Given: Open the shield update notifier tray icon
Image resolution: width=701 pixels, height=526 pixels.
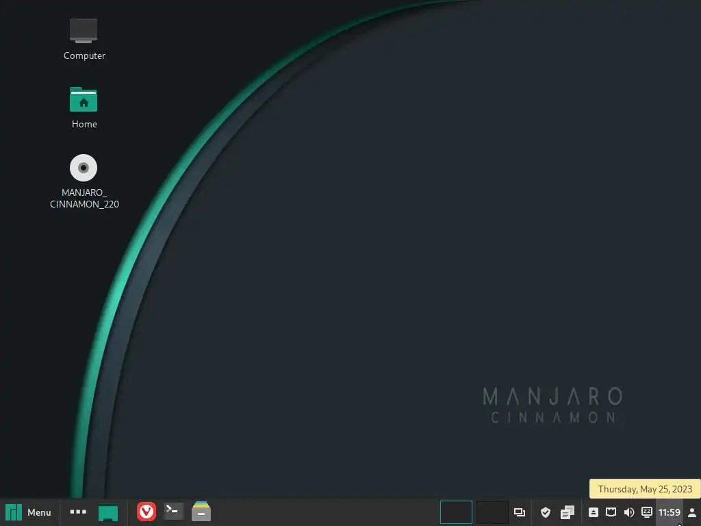Looking at the screenshot, I should [x=546, y=512].
